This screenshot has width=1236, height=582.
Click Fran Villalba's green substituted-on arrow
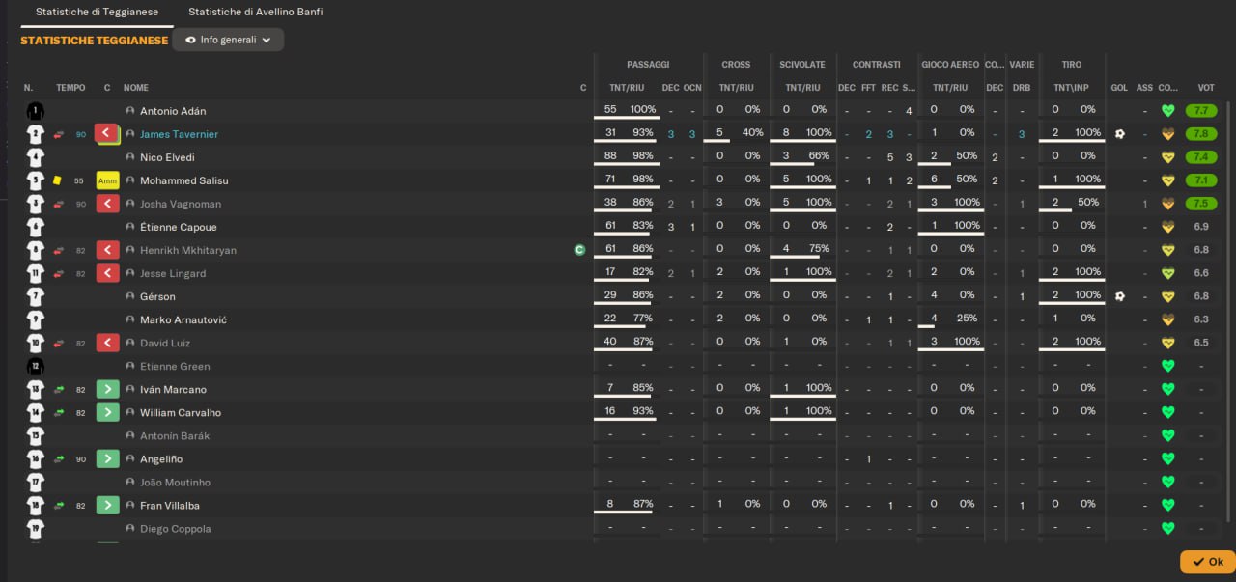click(107, 505)
